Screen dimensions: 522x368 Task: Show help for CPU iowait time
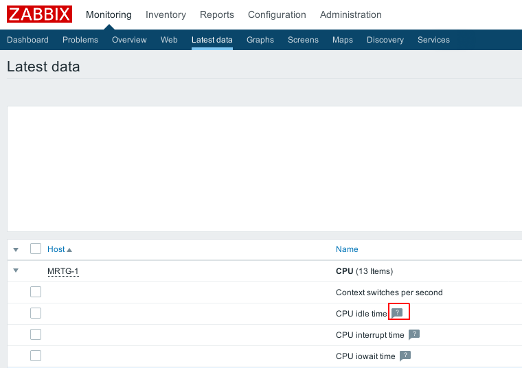pos(405,356)
